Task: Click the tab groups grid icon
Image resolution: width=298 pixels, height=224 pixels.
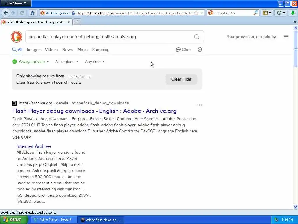Action: pyautogui.click(x=295, y=22)
